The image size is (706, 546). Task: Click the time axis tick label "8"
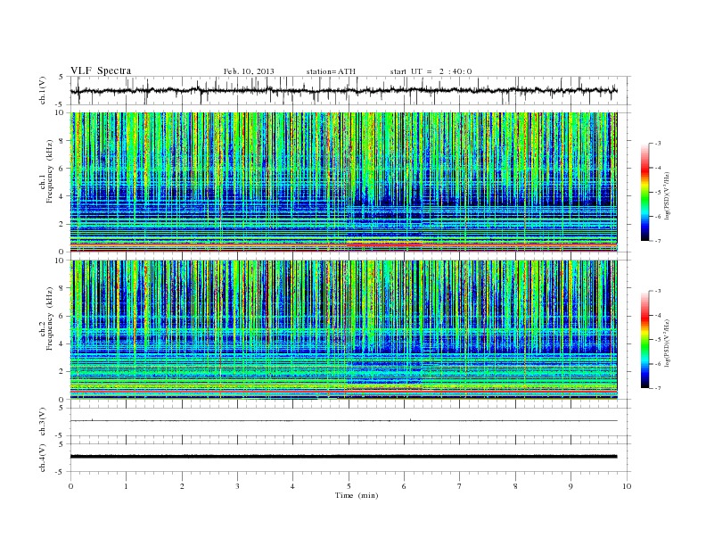(x=515, y=486)
